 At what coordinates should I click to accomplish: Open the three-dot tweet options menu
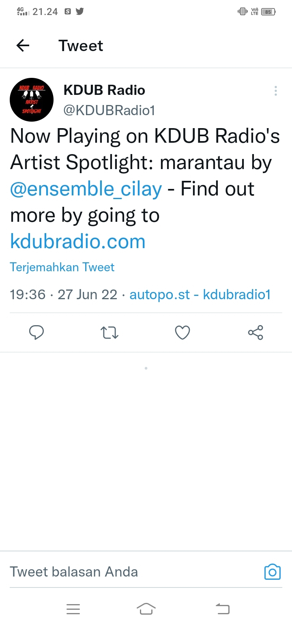(275, 91)
